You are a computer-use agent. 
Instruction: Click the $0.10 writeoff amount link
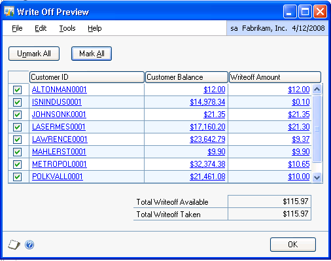click(x=301, y=102)
